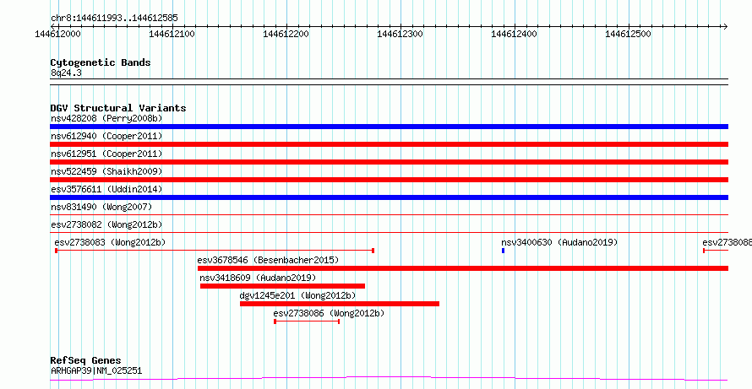Open esv3576611 (Uddin2014) variant label
This screenshot has height=389, width=752.
[106, 189]
